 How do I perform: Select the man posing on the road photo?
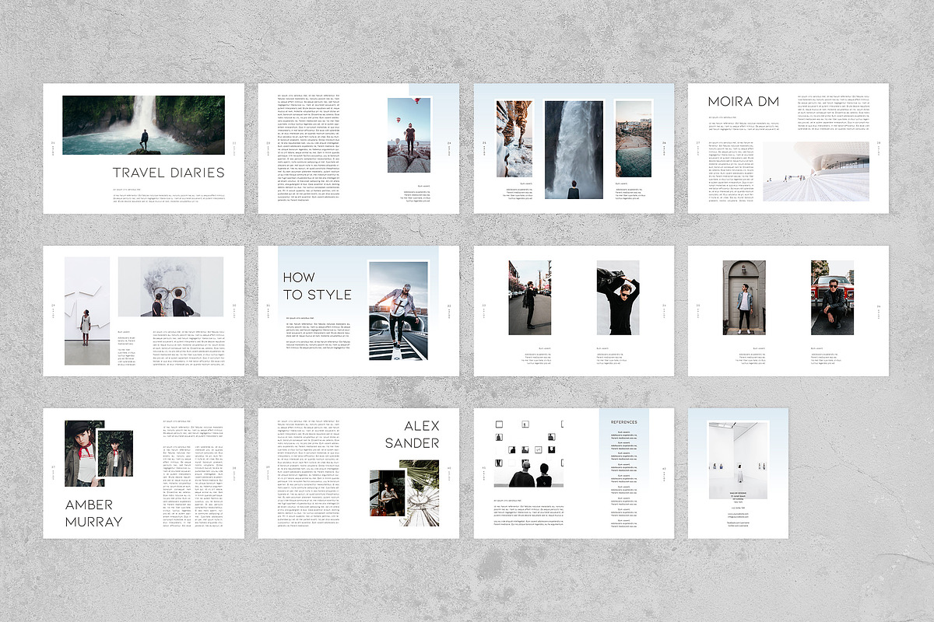pos(399,310)
